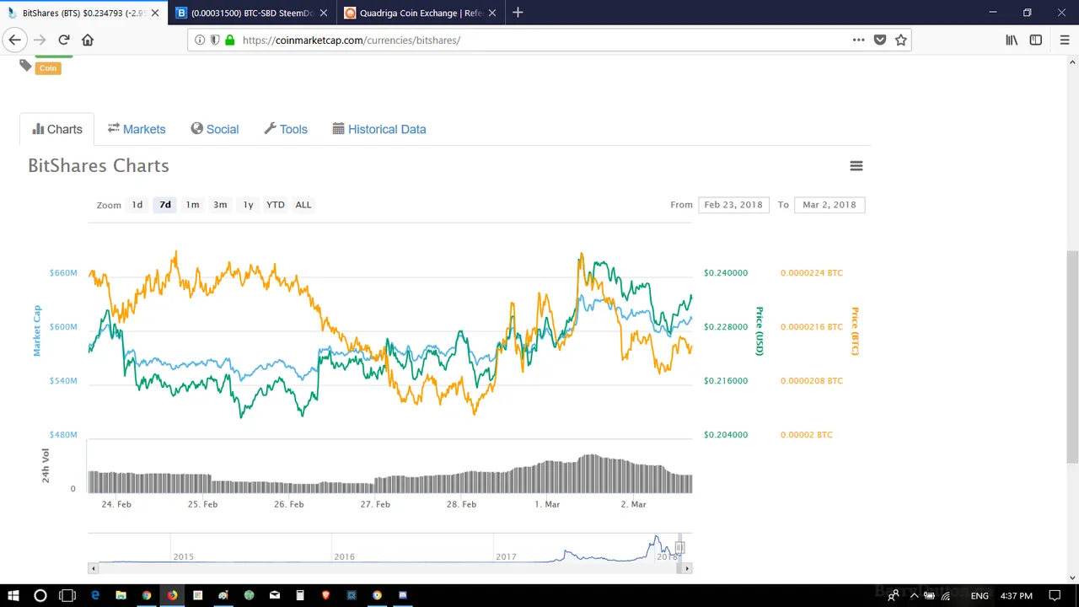Click the navigator right scroll arrow
This screenshot has height=607, width=1079.
click(687, 568)
